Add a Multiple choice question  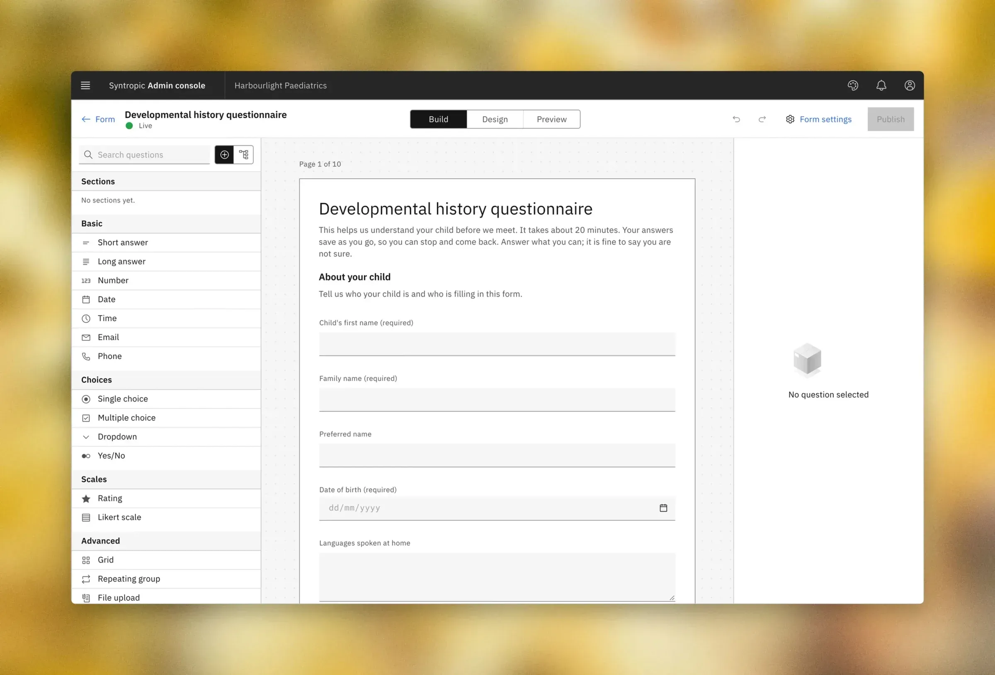[x=166, y=418]
